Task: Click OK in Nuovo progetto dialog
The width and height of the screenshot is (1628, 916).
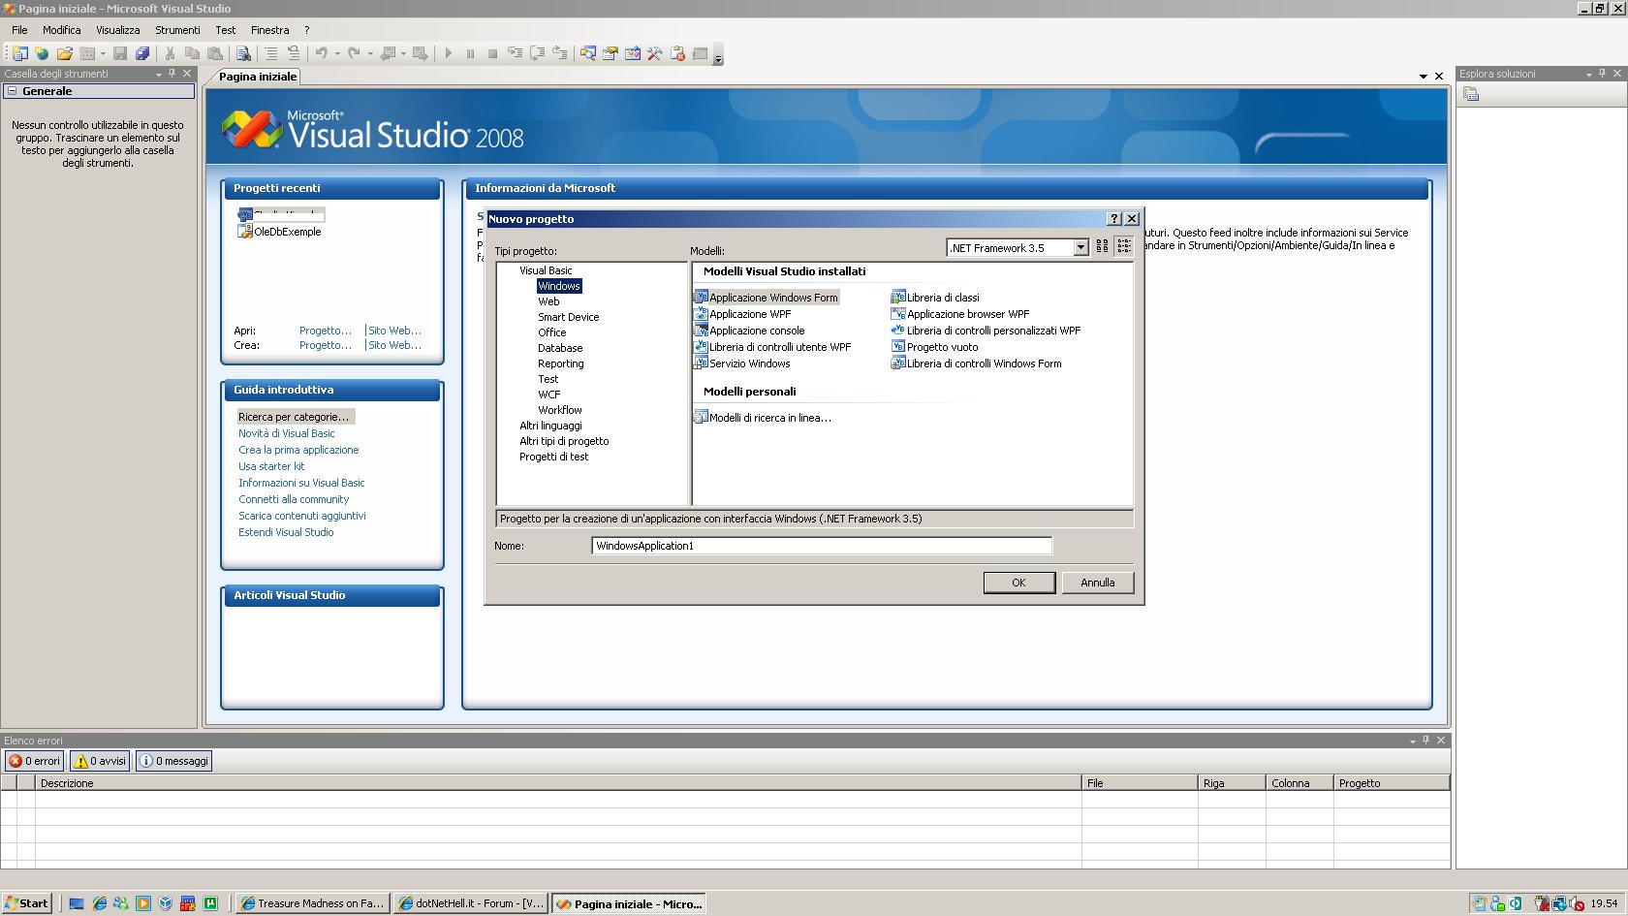Action: [1018, 583]
